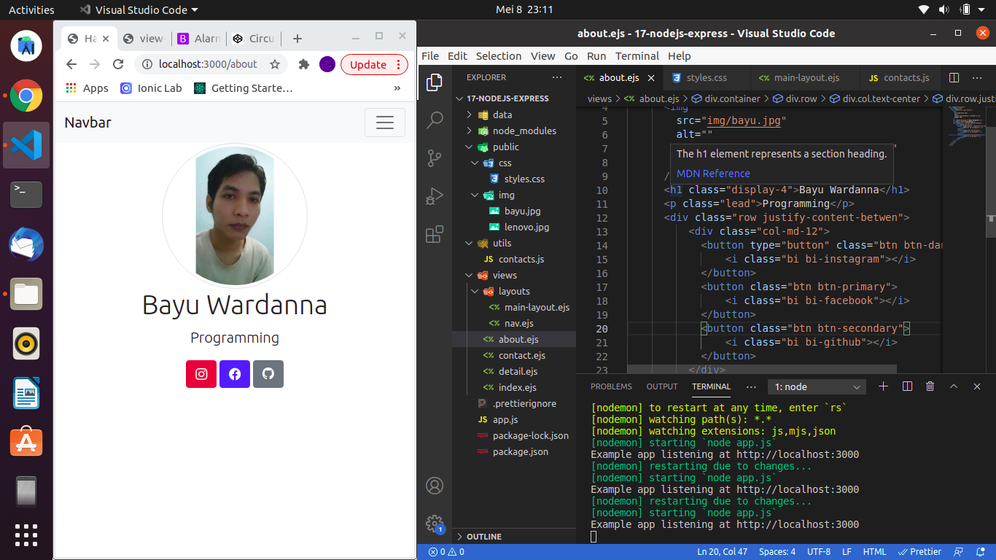Open the terminal selector dropdown '1: node'
This screenshot has height=560, width=996.
(818, 387)
